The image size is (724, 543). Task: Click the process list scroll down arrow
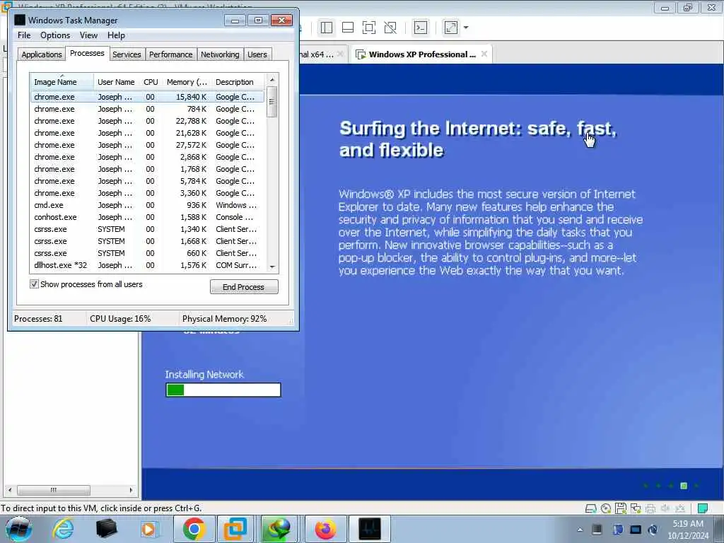pyautogui.click(x=272, y=267)
